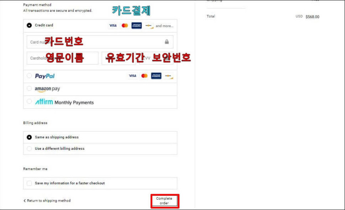Click the Visa logo in Credit card row
This screenshot has height=210, width=345.
pyautogui.click(x=113, y=25)
